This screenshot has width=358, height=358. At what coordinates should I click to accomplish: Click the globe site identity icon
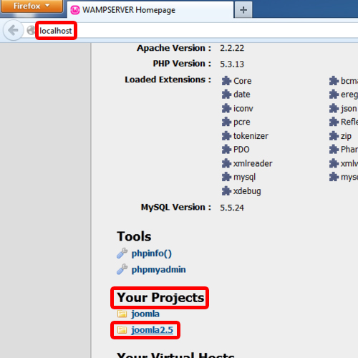click(31, 30)
